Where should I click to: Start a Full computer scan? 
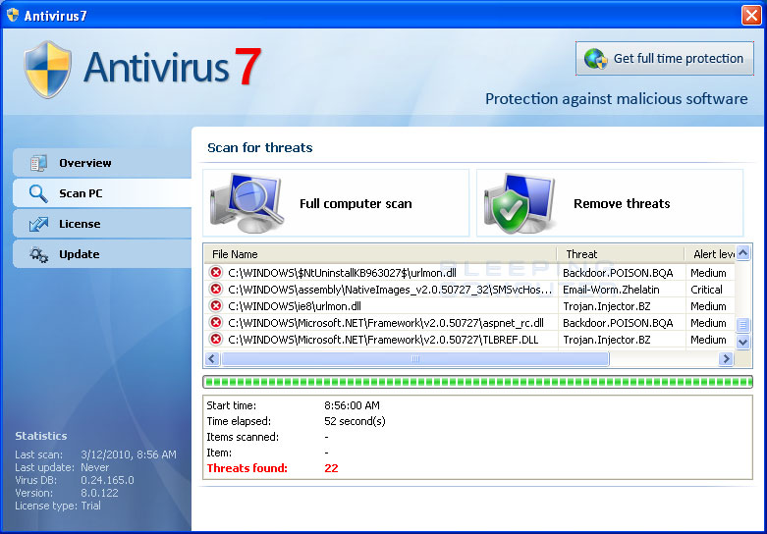pyautogui.click(x=336, y=203)
